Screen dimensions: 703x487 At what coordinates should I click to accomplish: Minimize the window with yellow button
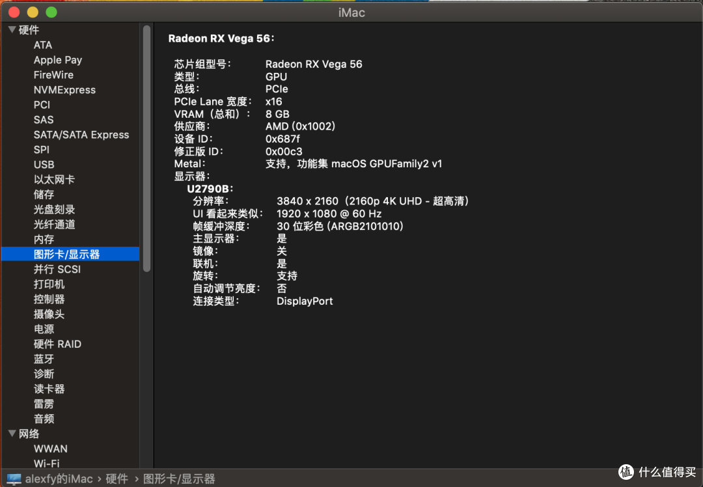(33, 12)
